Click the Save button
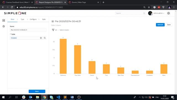Screen dimensions: 177x100 point(169,25)
